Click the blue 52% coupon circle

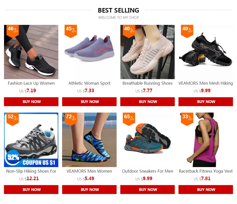point(13,157)
